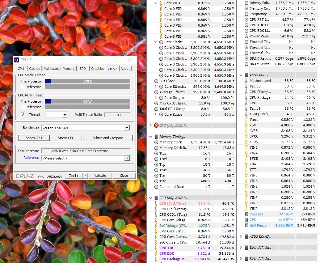Expand the ASUS EC sensor section
The width and height of the screenshot is (320, 263).
[x=241, y=236]
